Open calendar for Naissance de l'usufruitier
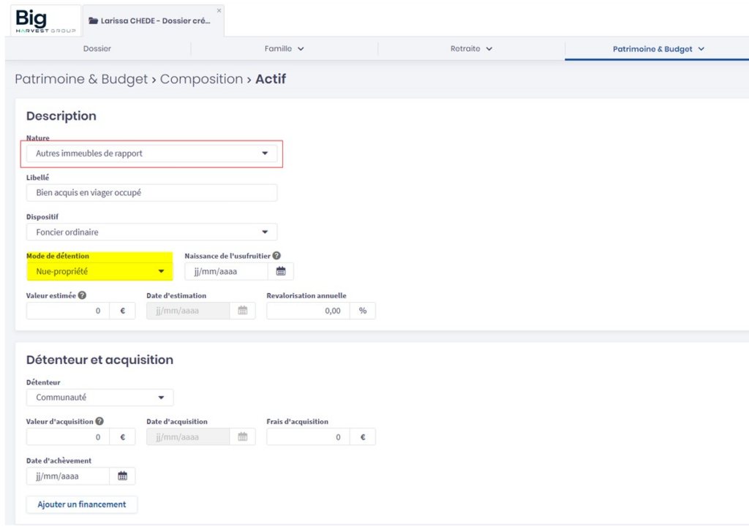This screenshot has height=527, width=749. [280, 271]
